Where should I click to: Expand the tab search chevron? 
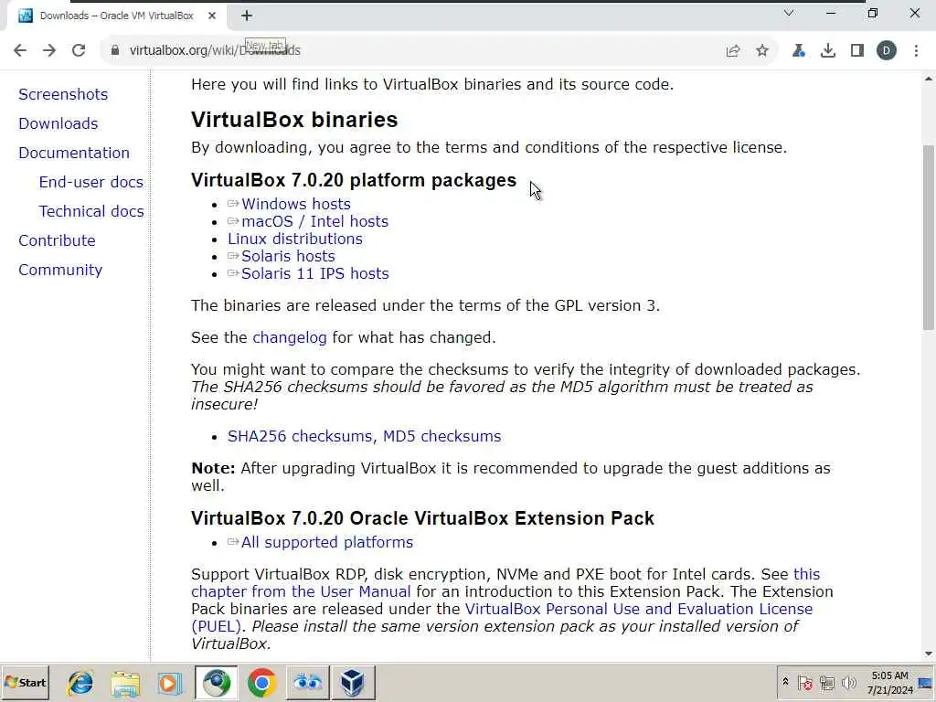click(x=789, y=13)
